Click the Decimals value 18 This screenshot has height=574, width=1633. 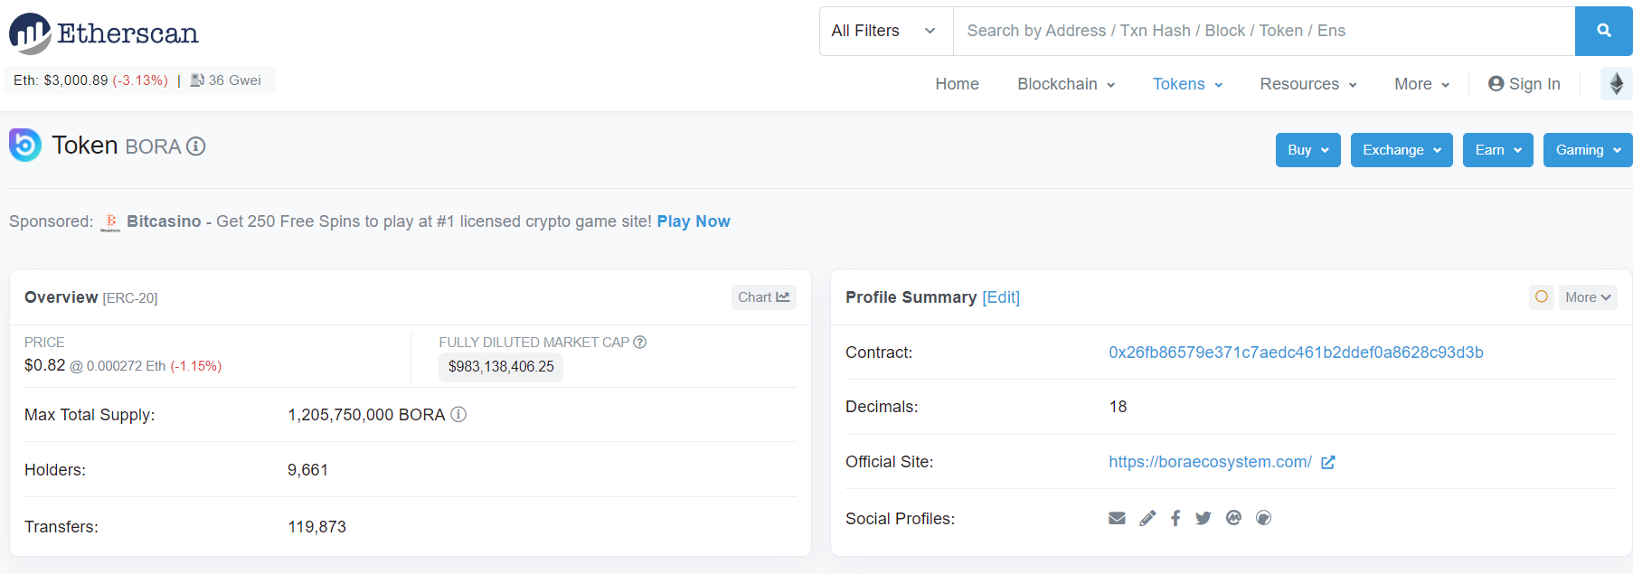tap(1118, 407)
